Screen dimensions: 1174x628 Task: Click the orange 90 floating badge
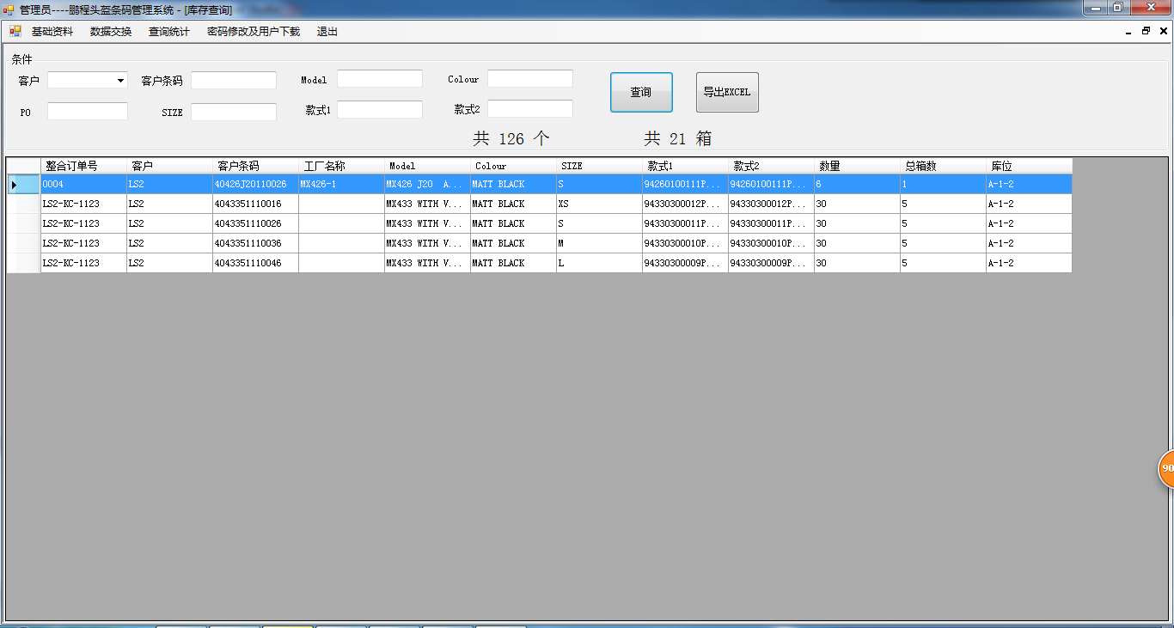pos(1165,469)
